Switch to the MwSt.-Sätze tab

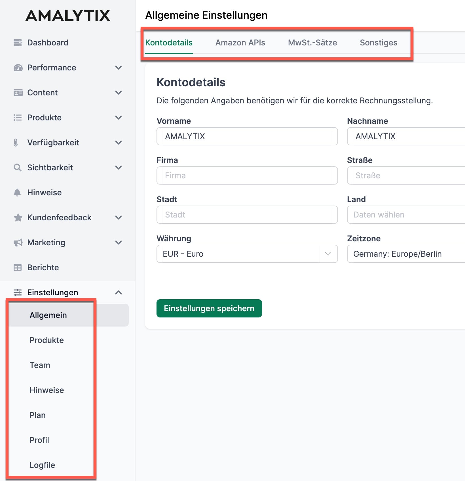[x=312, y=43]
